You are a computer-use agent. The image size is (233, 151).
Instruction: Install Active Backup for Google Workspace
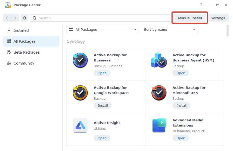coord(103,106)
